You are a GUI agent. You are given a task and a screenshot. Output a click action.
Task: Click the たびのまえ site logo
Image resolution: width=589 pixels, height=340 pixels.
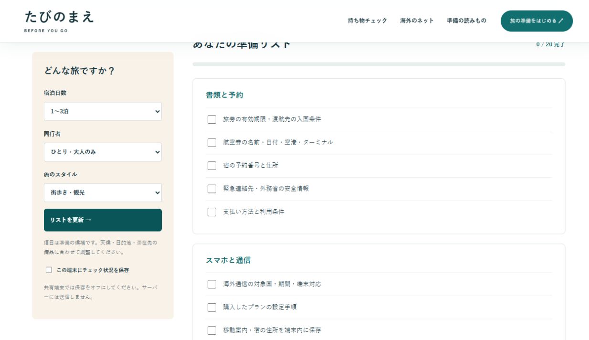pyautogui.click(x=59, y=21)
